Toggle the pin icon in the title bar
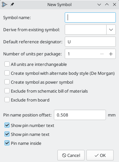Image resolution: width=119 pixels, height=162 pixels. 12,4
